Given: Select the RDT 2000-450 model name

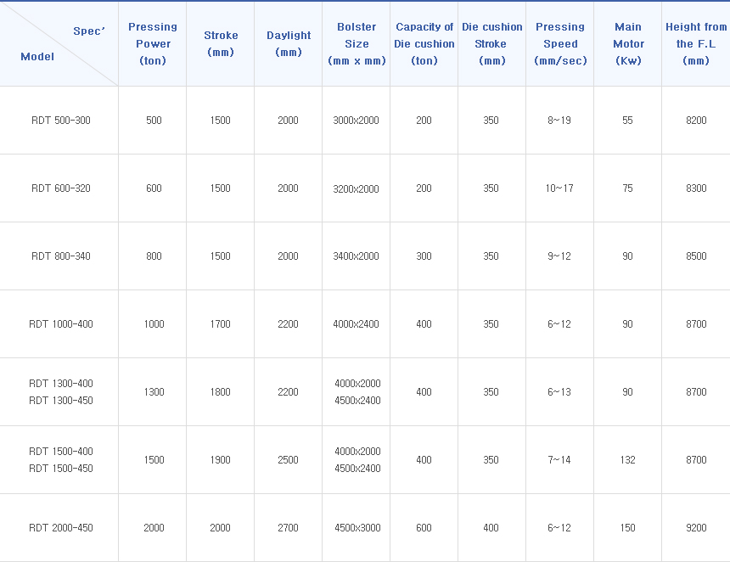Looking at the screenshot, I should pos(60,528).
